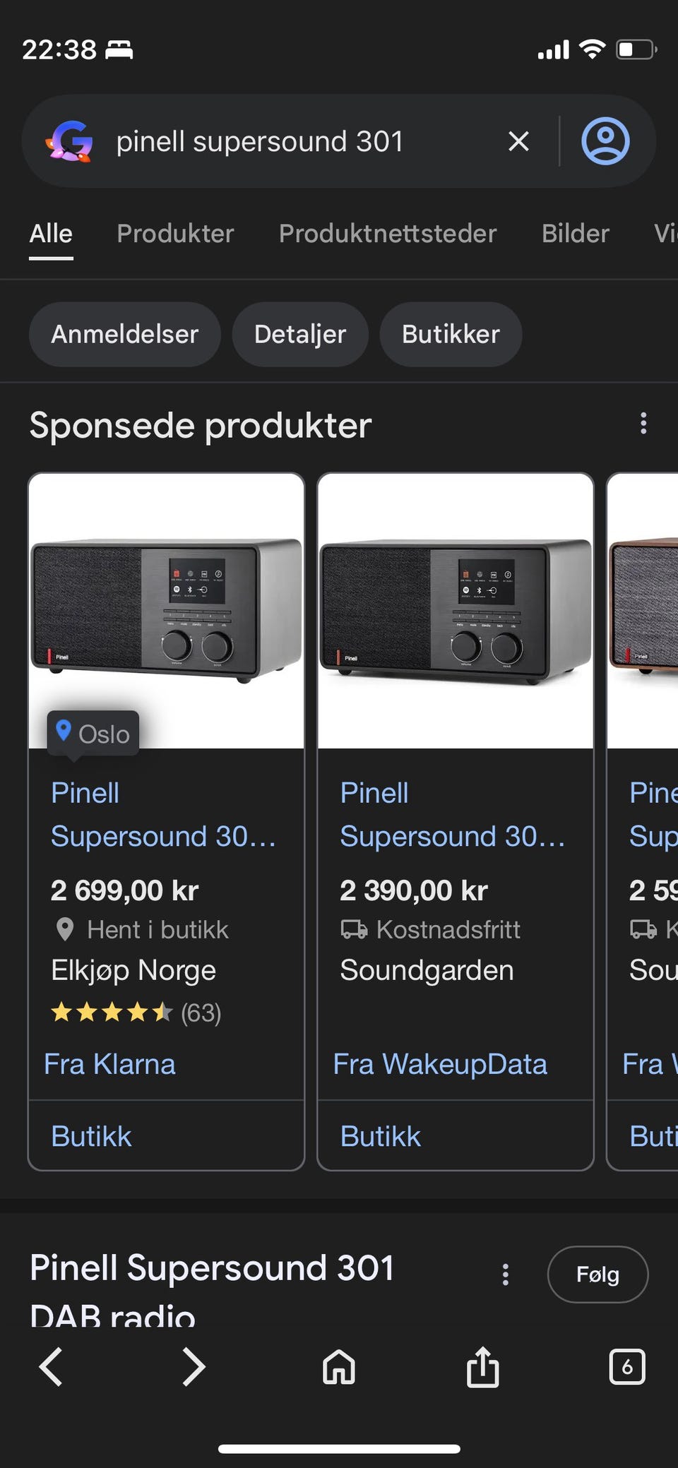This screenshot has width=678, height=1468.
Task: Select the Produktnettsteder tab
Action: pyautogui.click(x=388, y=234)
